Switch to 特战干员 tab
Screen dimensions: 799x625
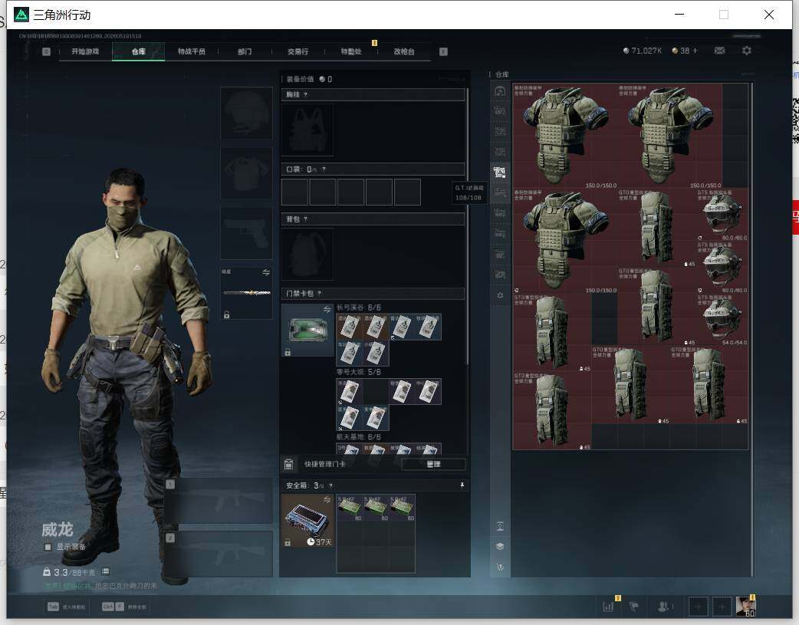[191, 51]
